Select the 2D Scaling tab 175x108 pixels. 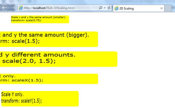(x=138, y=8)
